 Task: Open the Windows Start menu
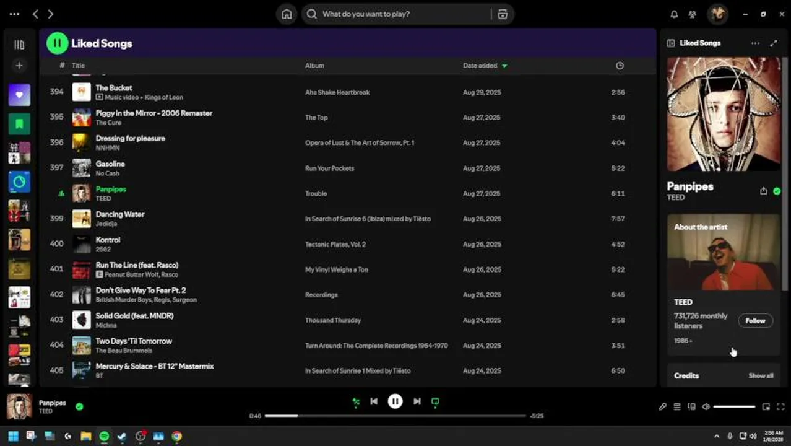tap(13, 436)
